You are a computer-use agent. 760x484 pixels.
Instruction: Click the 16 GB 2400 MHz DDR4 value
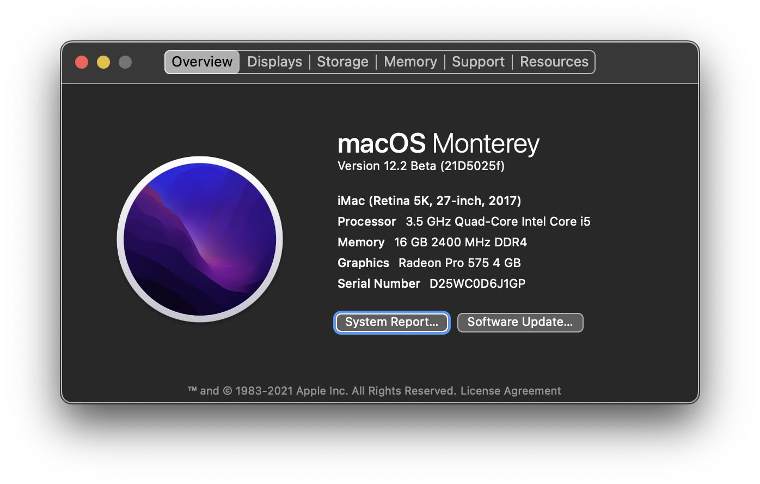click(461, 242)
